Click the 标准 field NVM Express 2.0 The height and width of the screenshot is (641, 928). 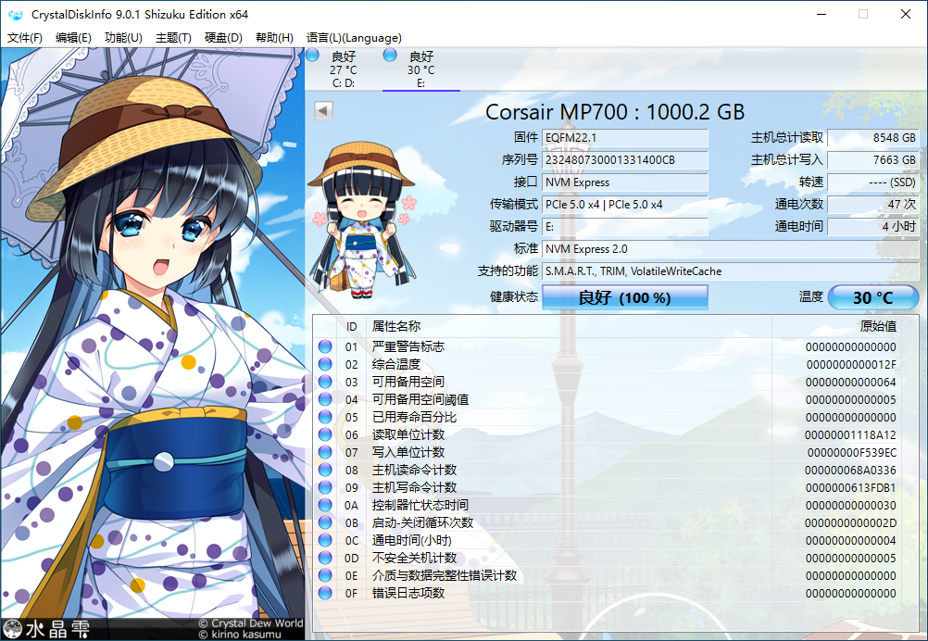(731, 249)
